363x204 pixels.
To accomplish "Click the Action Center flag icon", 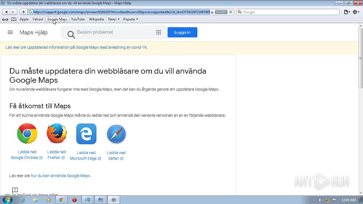I will 334,200.
